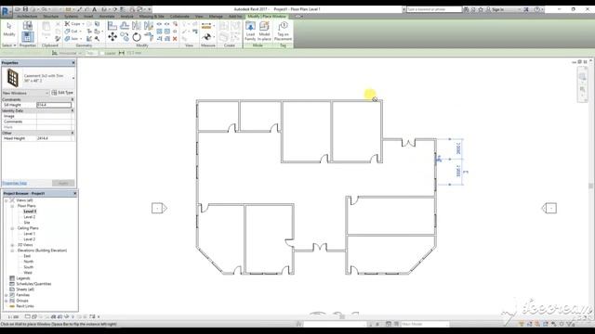Click Edit Type button
This screenshot has width=595, height=334.
(62, 93)
